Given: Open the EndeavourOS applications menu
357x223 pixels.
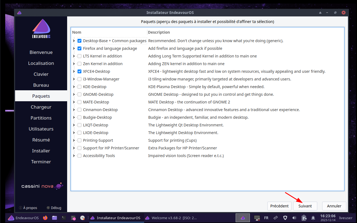Looking at the screenshot, I should (23, 218).
